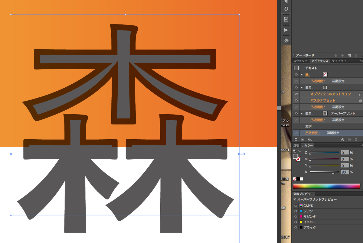363x243 pixels.
Task: Click the C cyan slider track
Action: (x=324, y=152)
